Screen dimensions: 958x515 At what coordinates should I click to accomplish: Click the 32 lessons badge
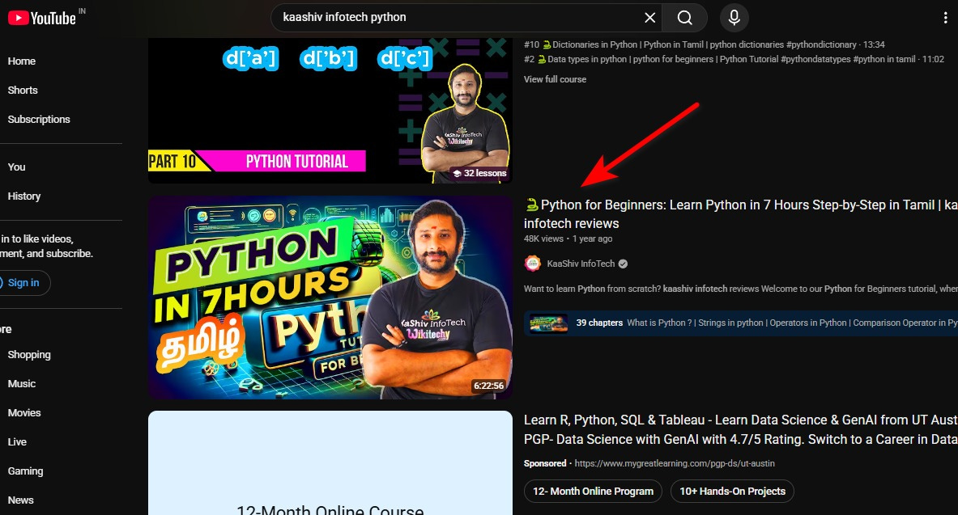pos(479,173)
